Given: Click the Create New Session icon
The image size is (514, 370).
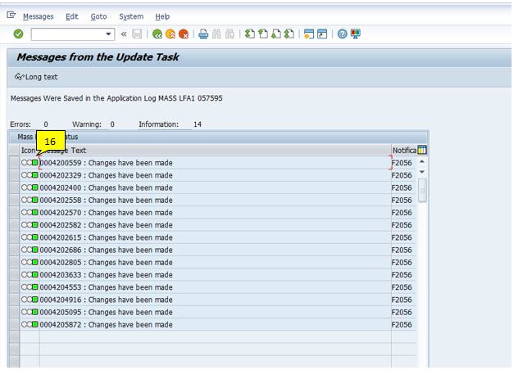Looking at the screenshot, I should pos(308,34).
